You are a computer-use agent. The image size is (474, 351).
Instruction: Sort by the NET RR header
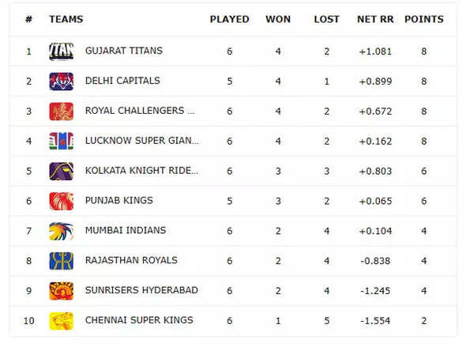point(374,20)
